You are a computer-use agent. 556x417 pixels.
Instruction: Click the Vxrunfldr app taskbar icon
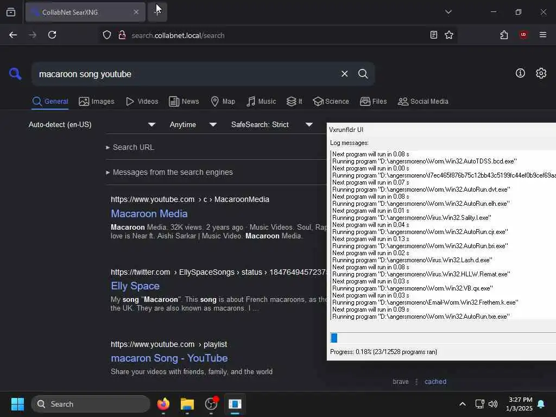click(235, 404)
